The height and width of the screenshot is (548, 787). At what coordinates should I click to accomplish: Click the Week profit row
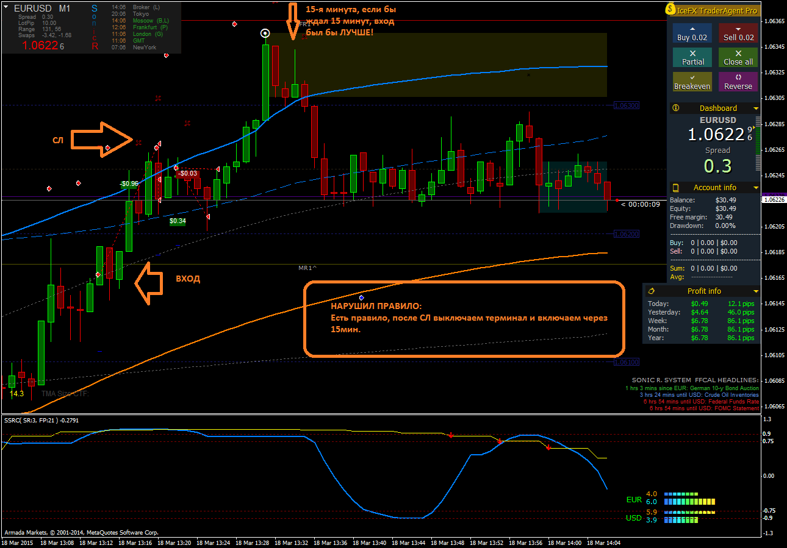point(702,321)
